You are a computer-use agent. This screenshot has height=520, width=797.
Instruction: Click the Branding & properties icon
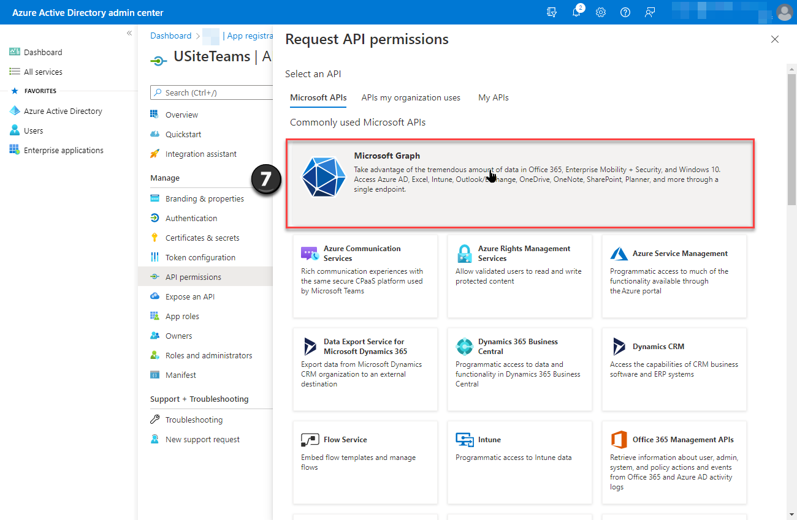[154, 198]
